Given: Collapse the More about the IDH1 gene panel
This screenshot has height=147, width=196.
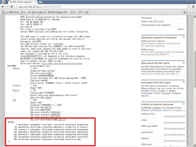Looking at the screenshot, I should pos(184,63).
